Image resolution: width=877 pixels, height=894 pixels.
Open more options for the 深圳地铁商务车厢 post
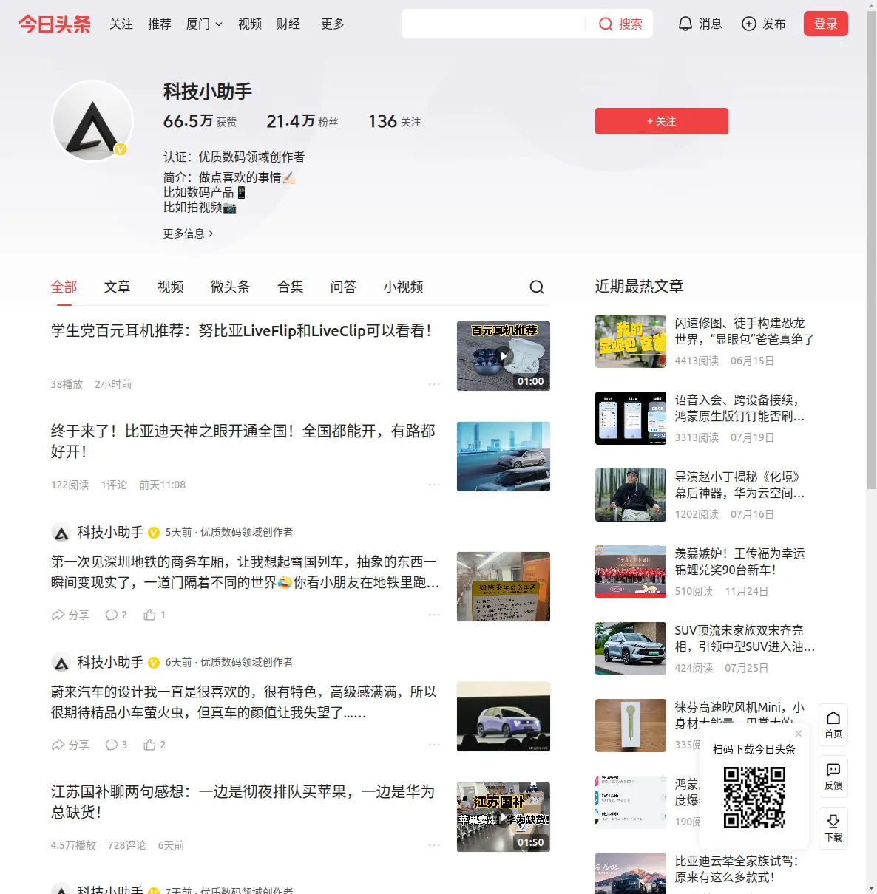tap(434, 615)
